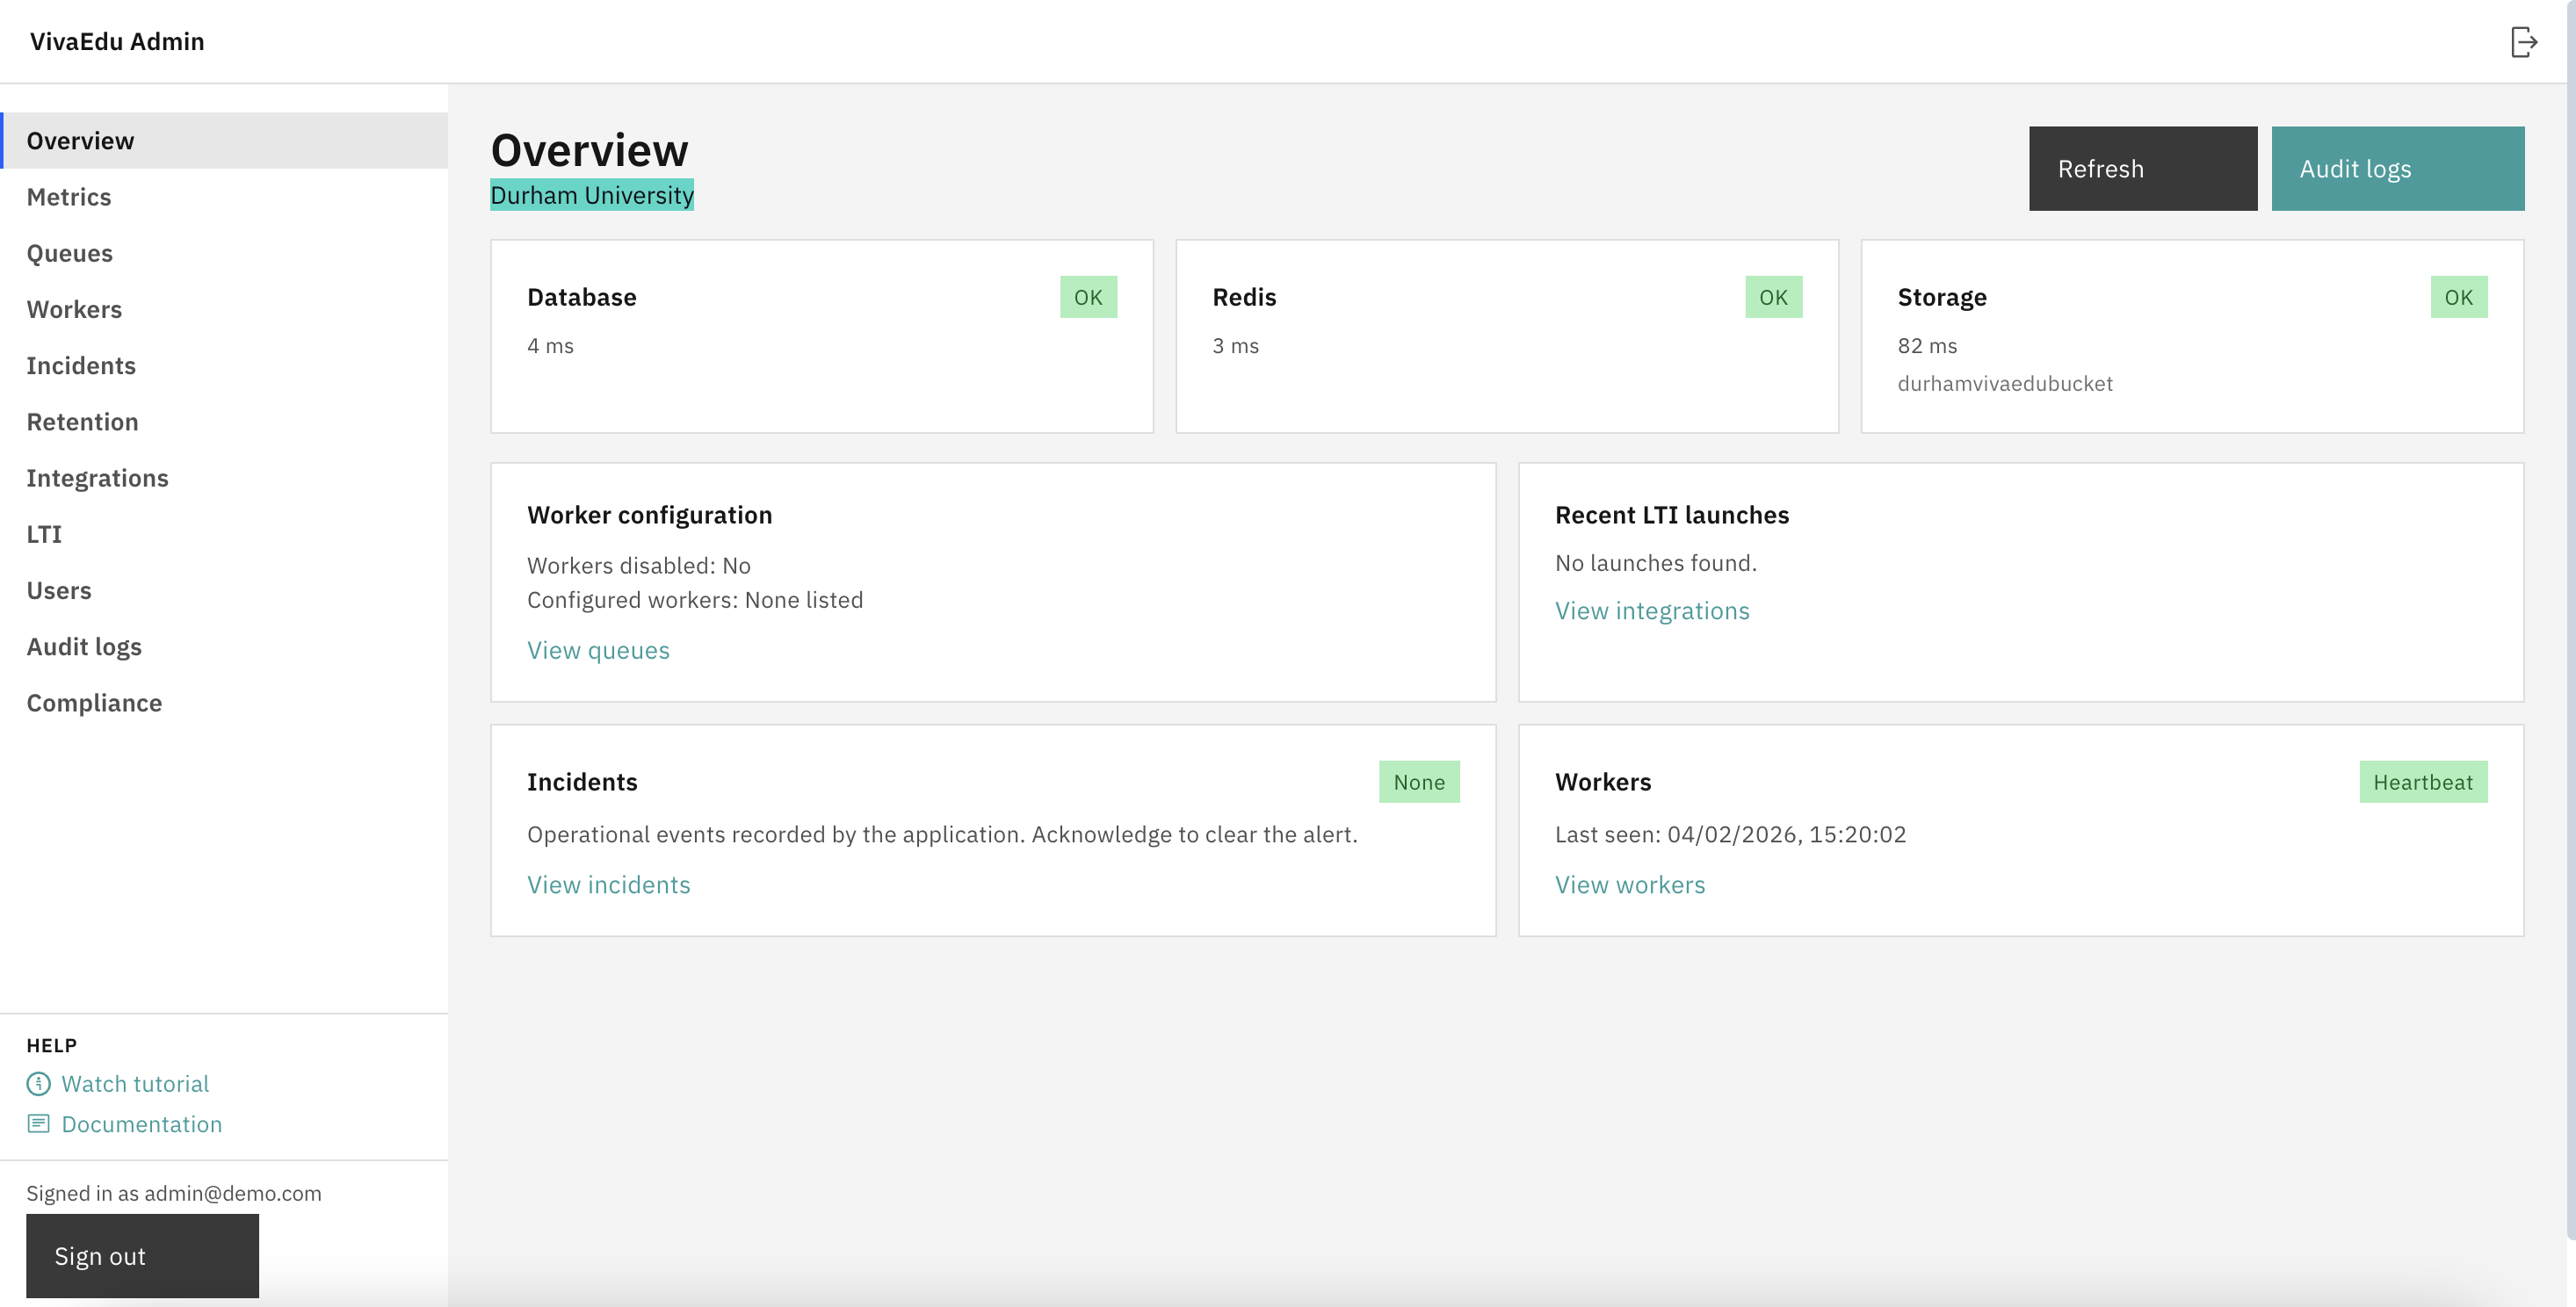Open the View incidents link
2576x1307 pixels.
coord(609,884)
